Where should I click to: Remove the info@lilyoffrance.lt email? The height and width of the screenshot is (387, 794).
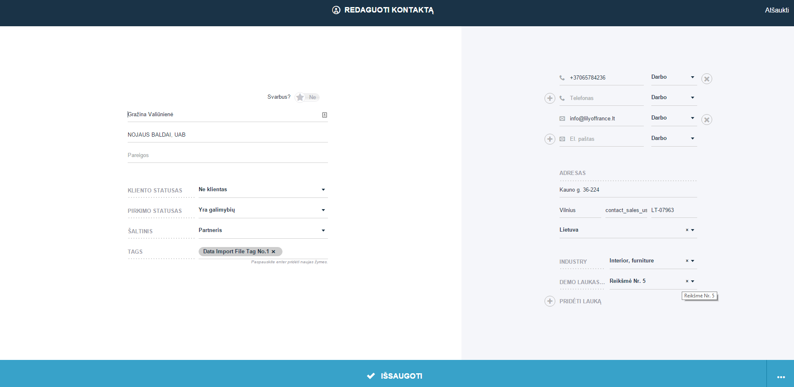coord(706,120)
